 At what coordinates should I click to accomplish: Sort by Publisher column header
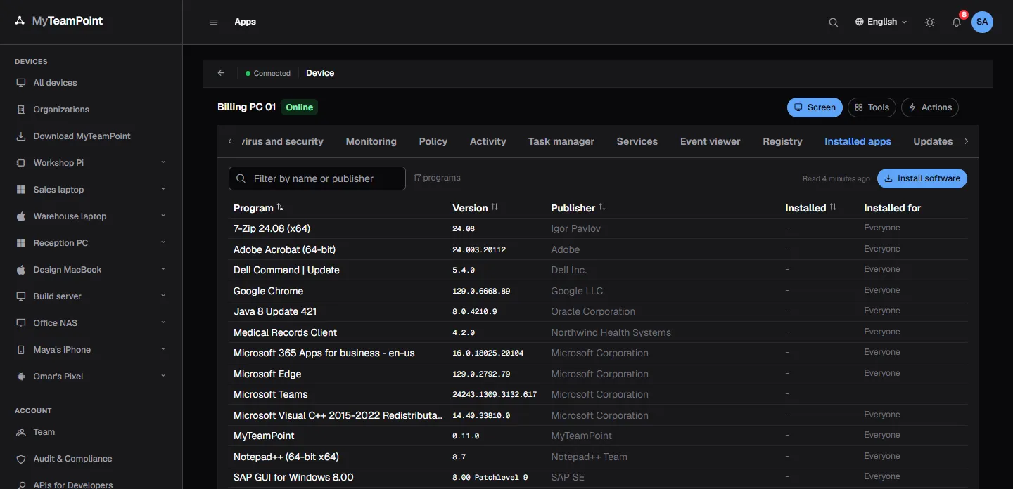click(578, 208)
